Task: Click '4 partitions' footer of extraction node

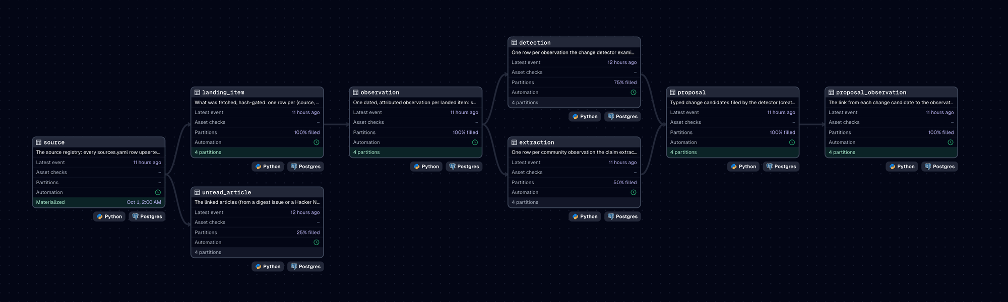Action: tap(574, 202)
